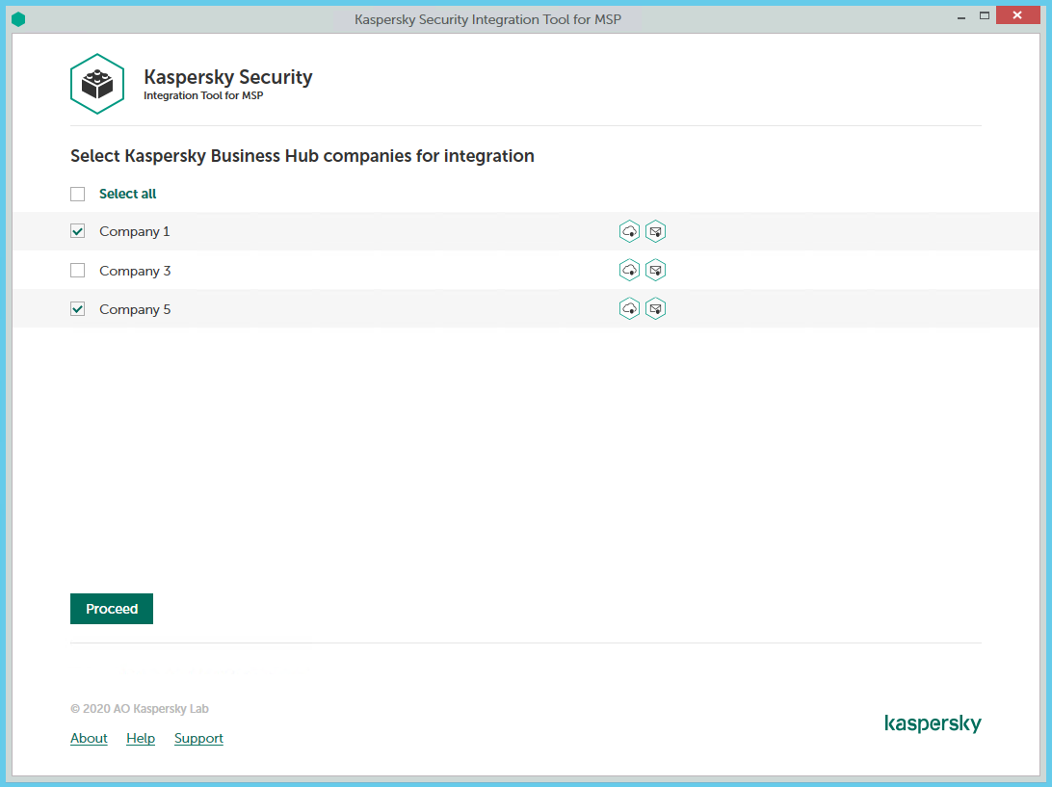Uncheck the Company 1 checkbox
Image resolution: width=1052 pixels, height=787 pixels.
click(78, 231)
